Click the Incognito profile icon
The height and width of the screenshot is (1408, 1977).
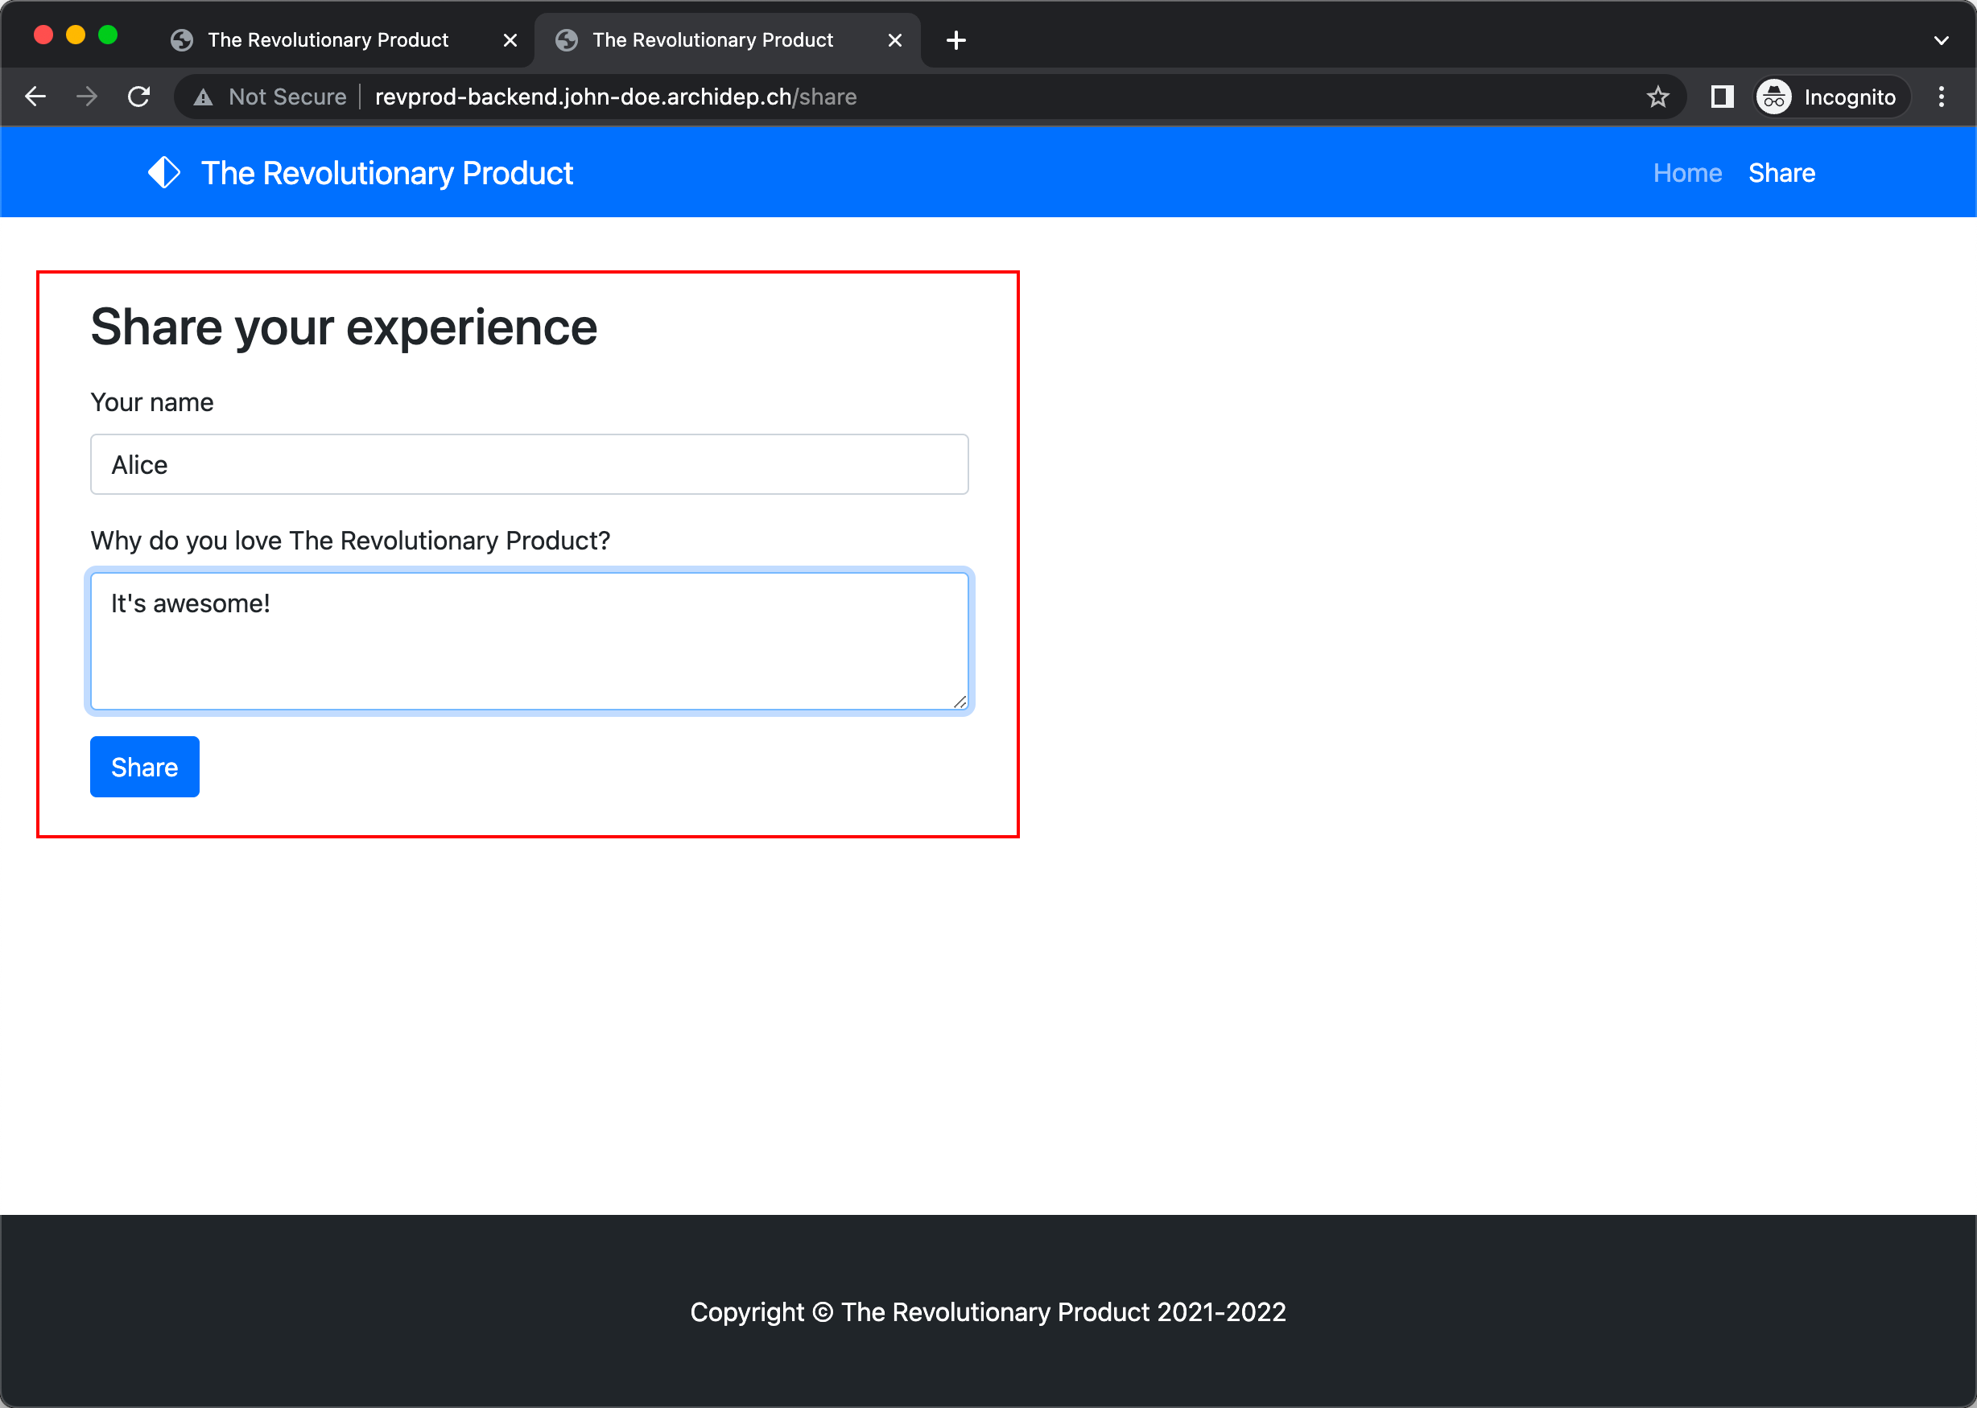(1774, 97)
